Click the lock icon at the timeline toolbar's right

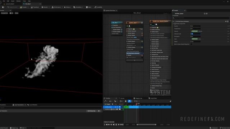click(x=170, y=101)
